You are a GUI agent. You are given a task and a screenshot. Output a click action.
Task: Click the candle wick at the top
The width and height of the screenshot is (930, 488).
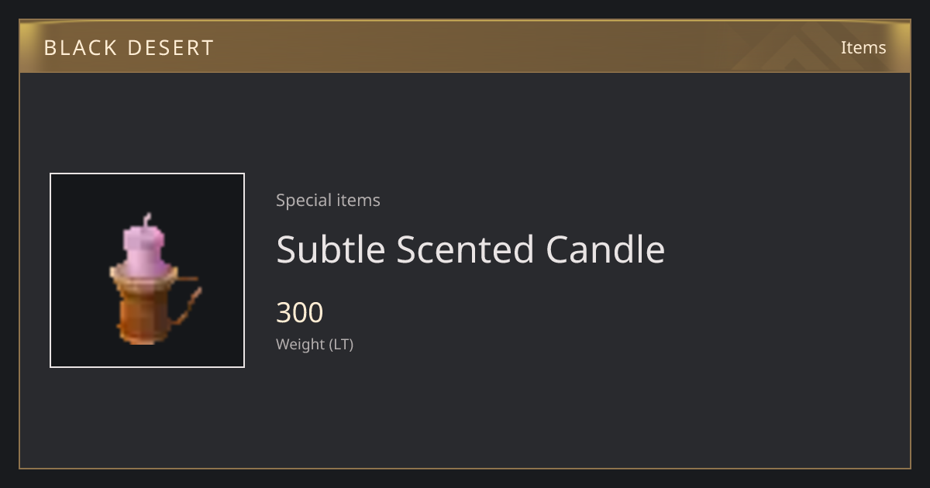(146, 219)
